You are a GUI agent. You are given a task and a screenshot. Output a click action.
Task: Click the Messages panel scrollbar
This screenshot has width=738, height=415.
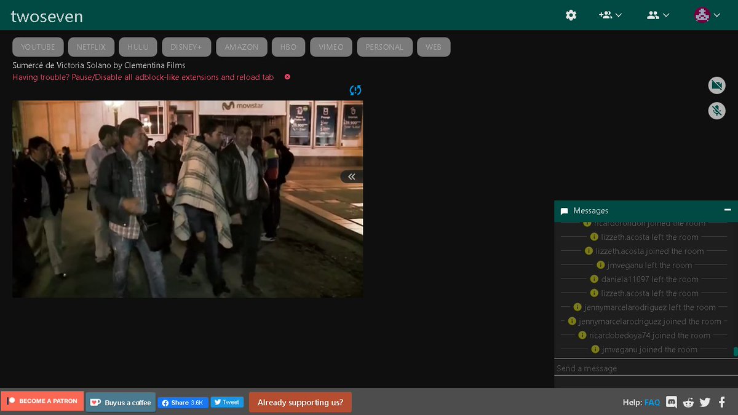pos(736,352)
